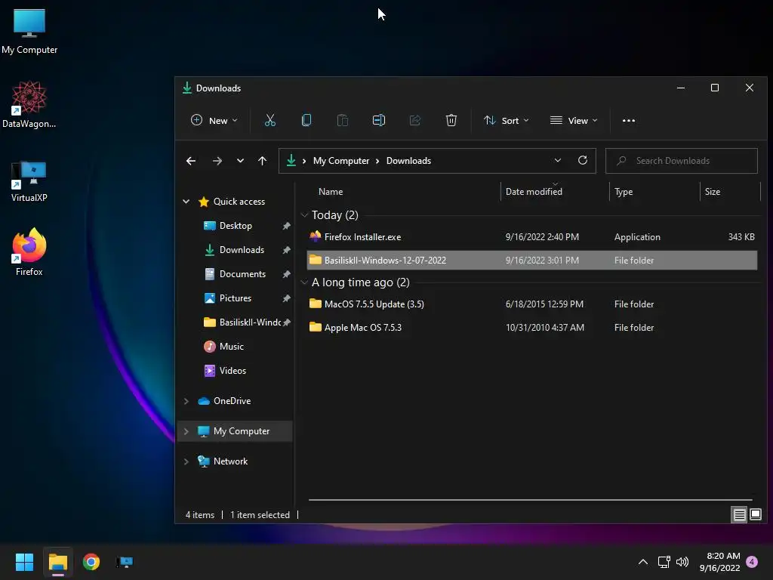Select Desktop in Quick access
Viewport: 773px width, 580px height.
tap(236, 226)
